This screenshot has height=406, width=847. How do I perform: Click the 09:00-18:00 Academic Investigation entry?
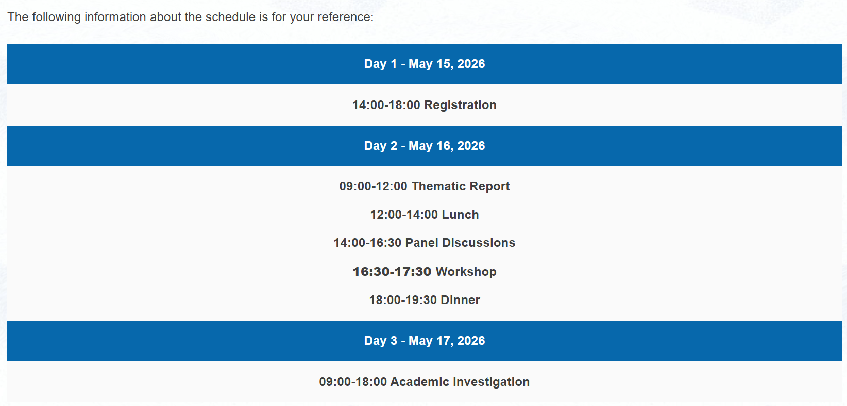pos(425,382)
